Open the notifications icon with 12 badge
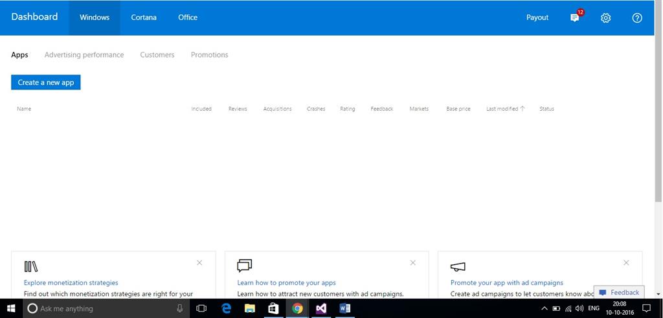Screen dimensions: 663x318 click(x=576, y=16)
